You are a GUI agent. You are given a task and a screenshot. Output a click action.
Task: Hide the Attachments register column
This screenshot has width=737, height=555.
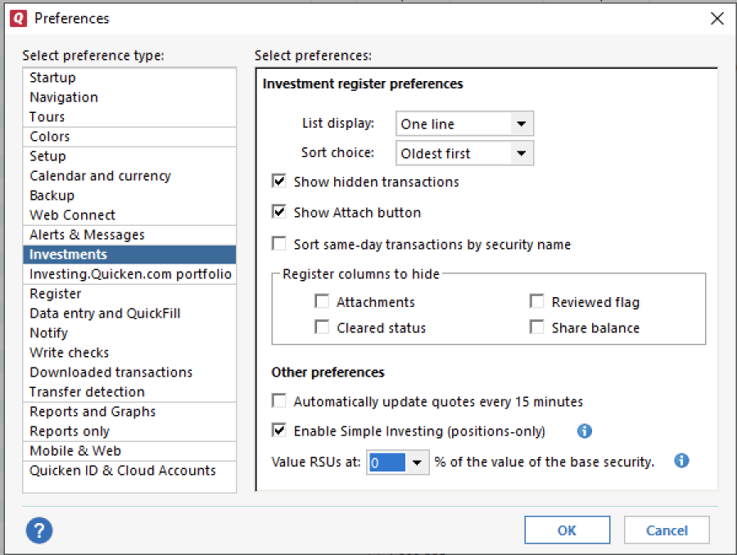tap(322, 302)
